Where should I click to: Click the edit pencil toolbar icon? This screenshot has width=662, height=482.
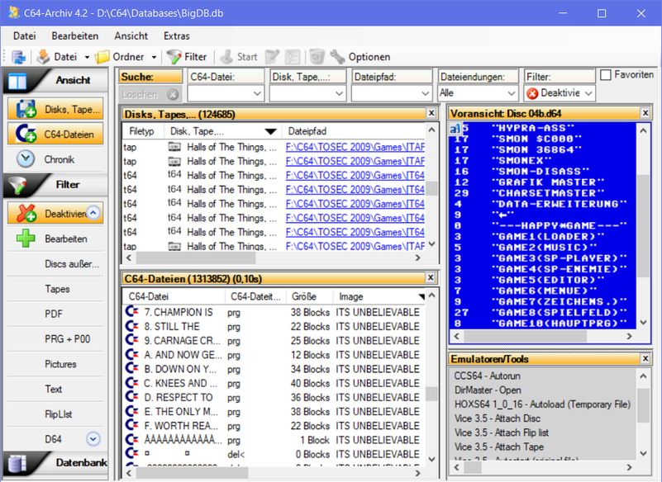coord(272,57)
